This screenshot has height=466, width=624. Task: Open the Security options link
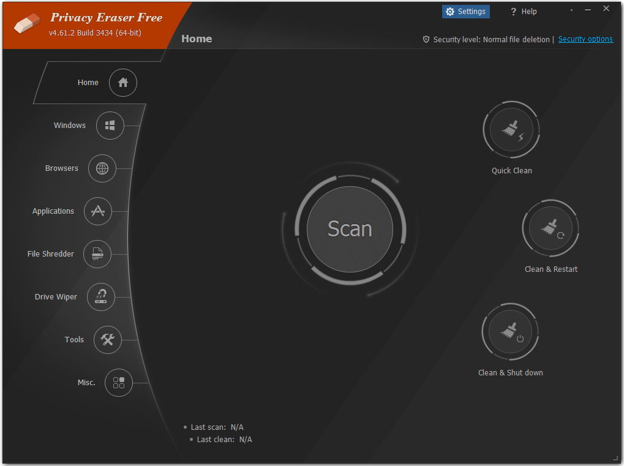point(585,39)
